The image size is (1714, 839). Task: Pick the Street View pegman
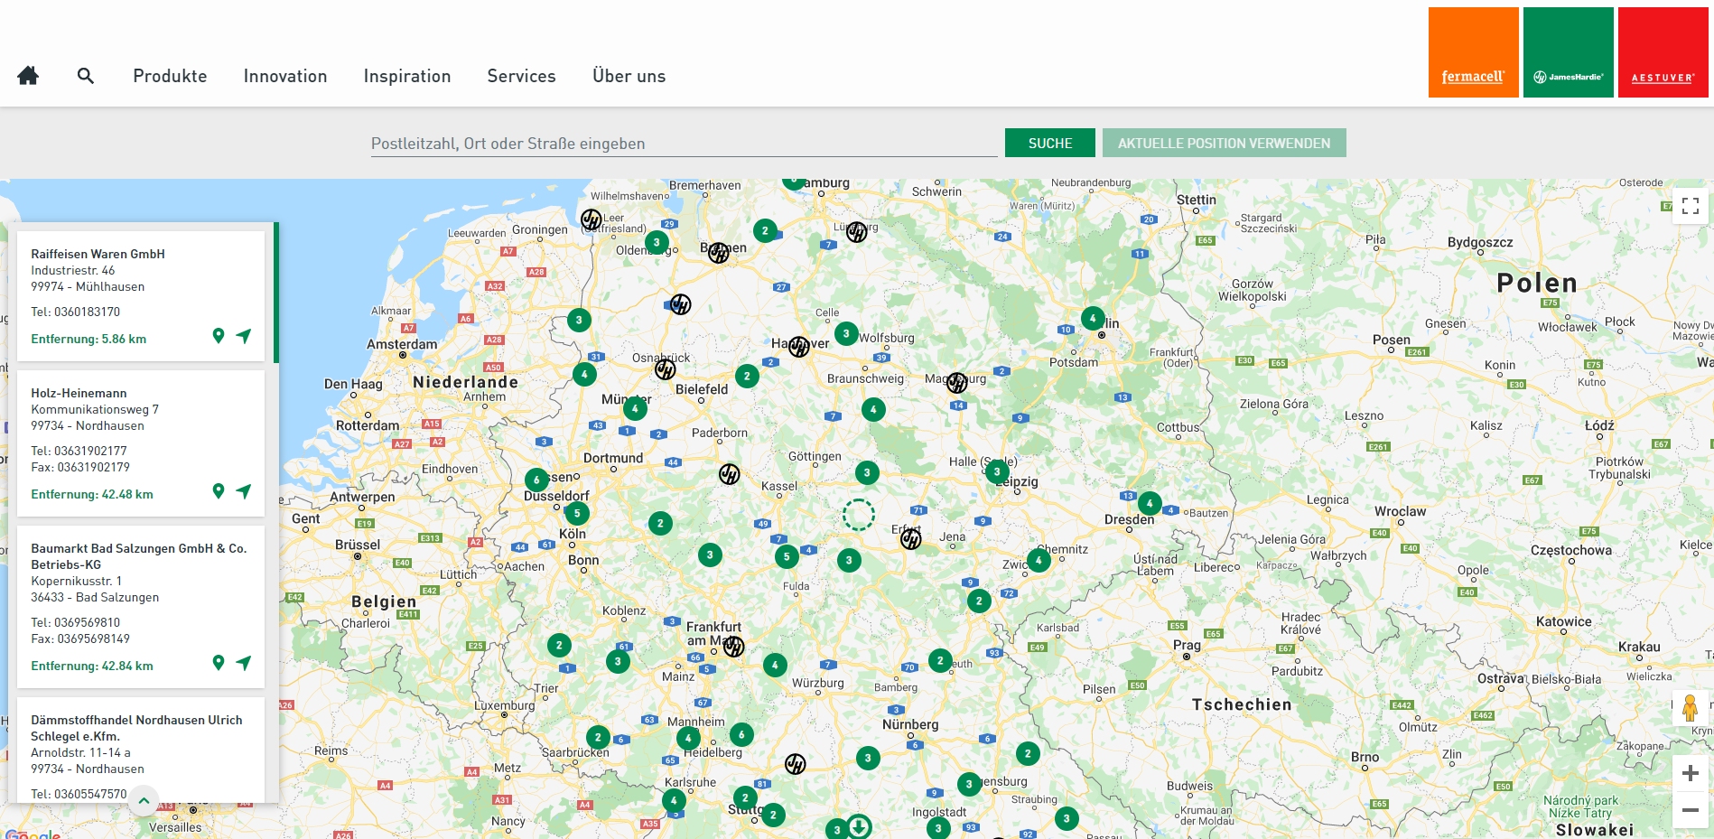pos(1690,708)
